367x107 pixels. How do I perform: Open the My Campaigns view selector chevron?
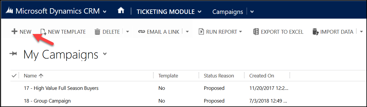click(x=104, y=54)
